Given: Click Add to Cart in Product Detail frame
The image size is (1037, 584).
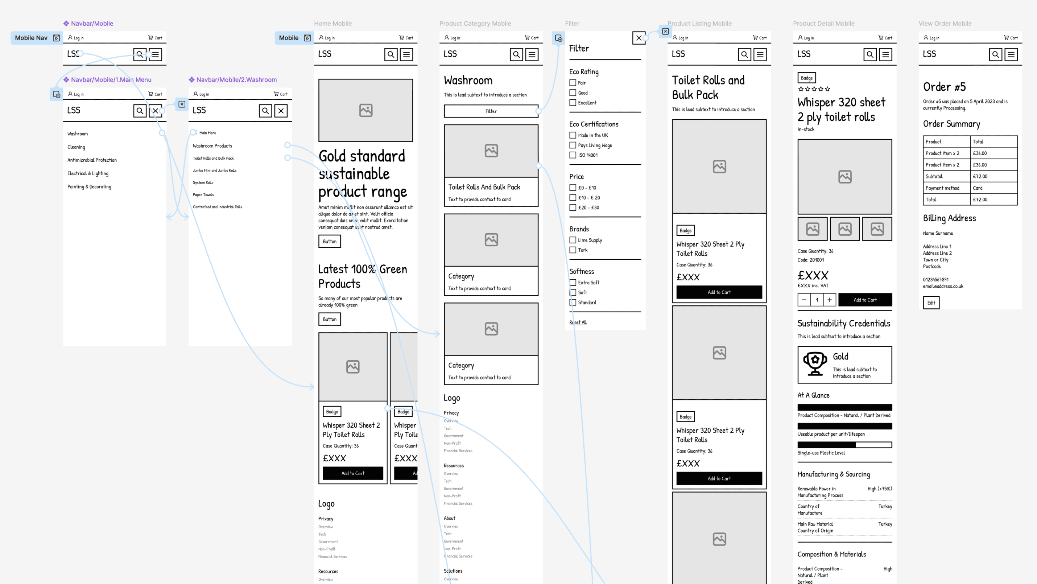Looking at the screenshot, I should [865, 300].
